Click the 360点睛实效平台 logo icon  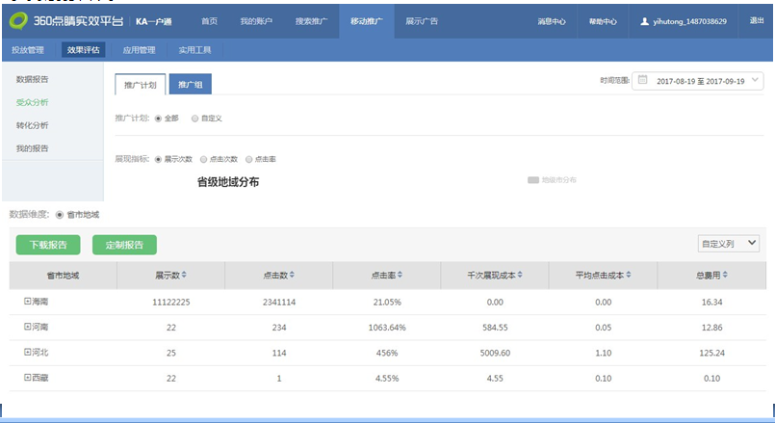[18, 20]
